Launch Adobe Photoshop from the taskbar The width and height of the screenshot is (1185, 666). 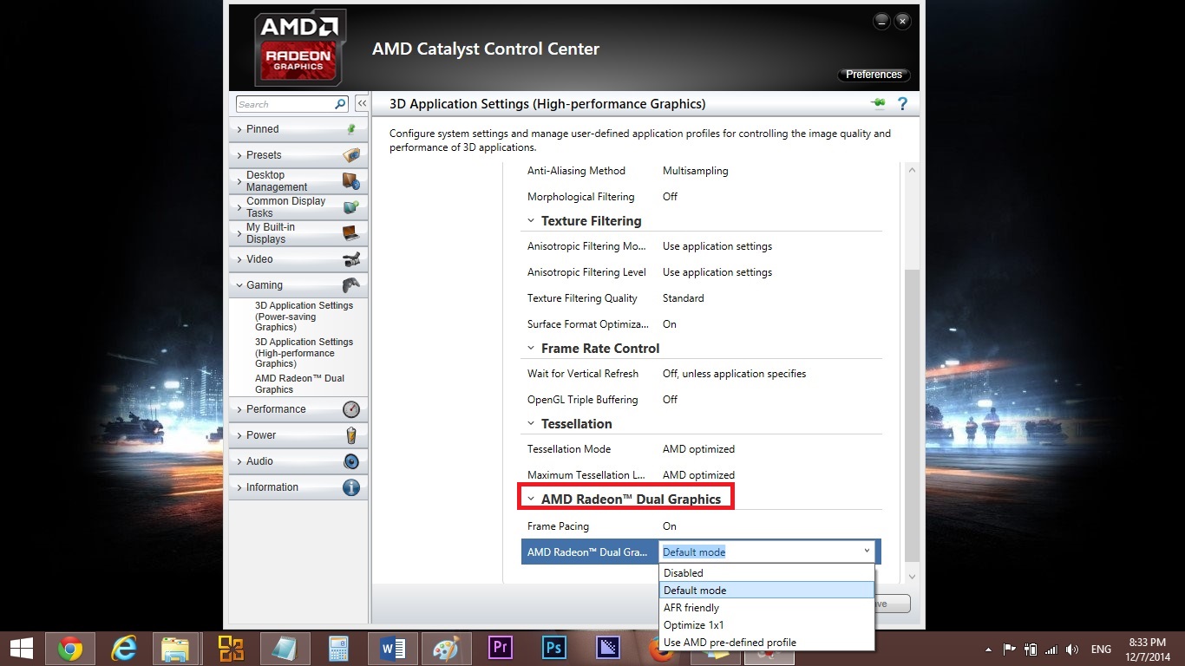(x=553, y=649)
